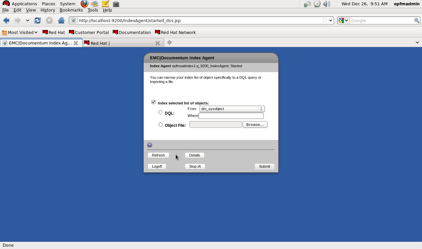The height and width of the screenshot is (249, 422).
Task: Click the Stop IA button
Action: (x=195, y=166)
